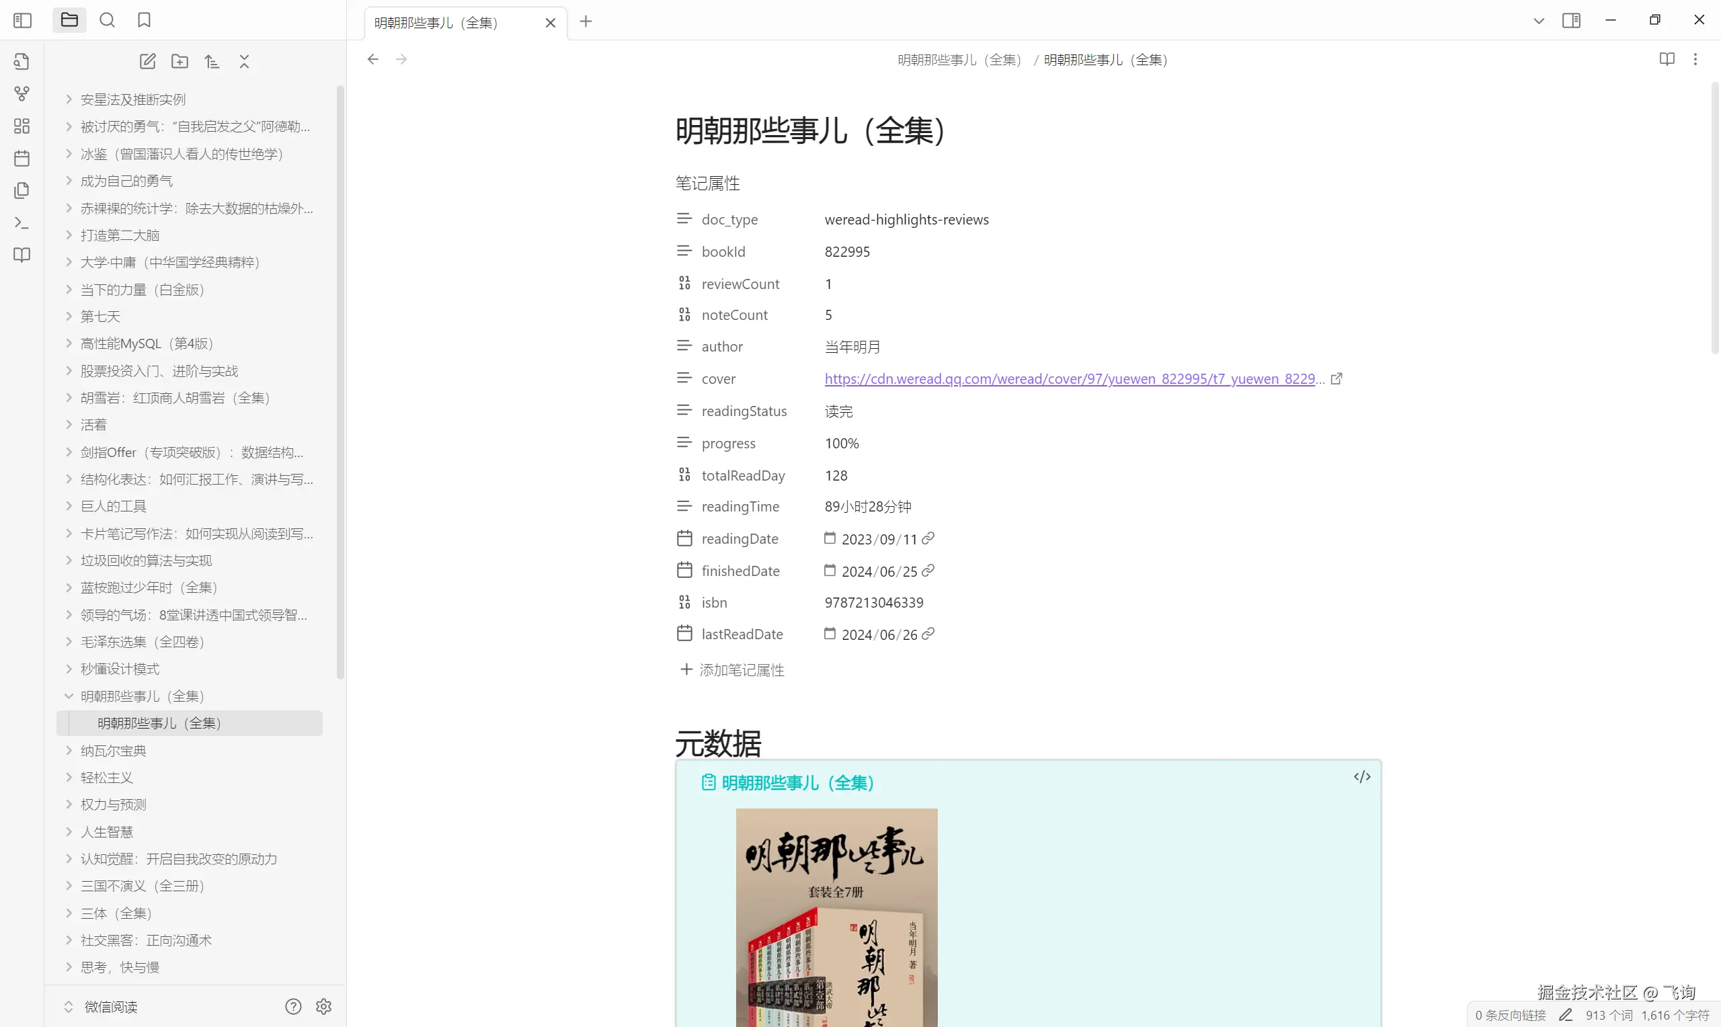Screen dimensions: 1721x1027
Task: Show the code block source of the 元数据 callout
Action: tap(1362, 776)
